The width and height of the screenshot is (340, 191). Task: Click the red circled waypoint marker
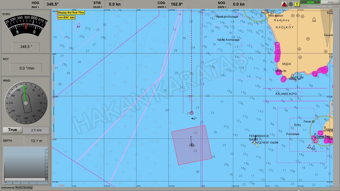click(x=192, y=113)
